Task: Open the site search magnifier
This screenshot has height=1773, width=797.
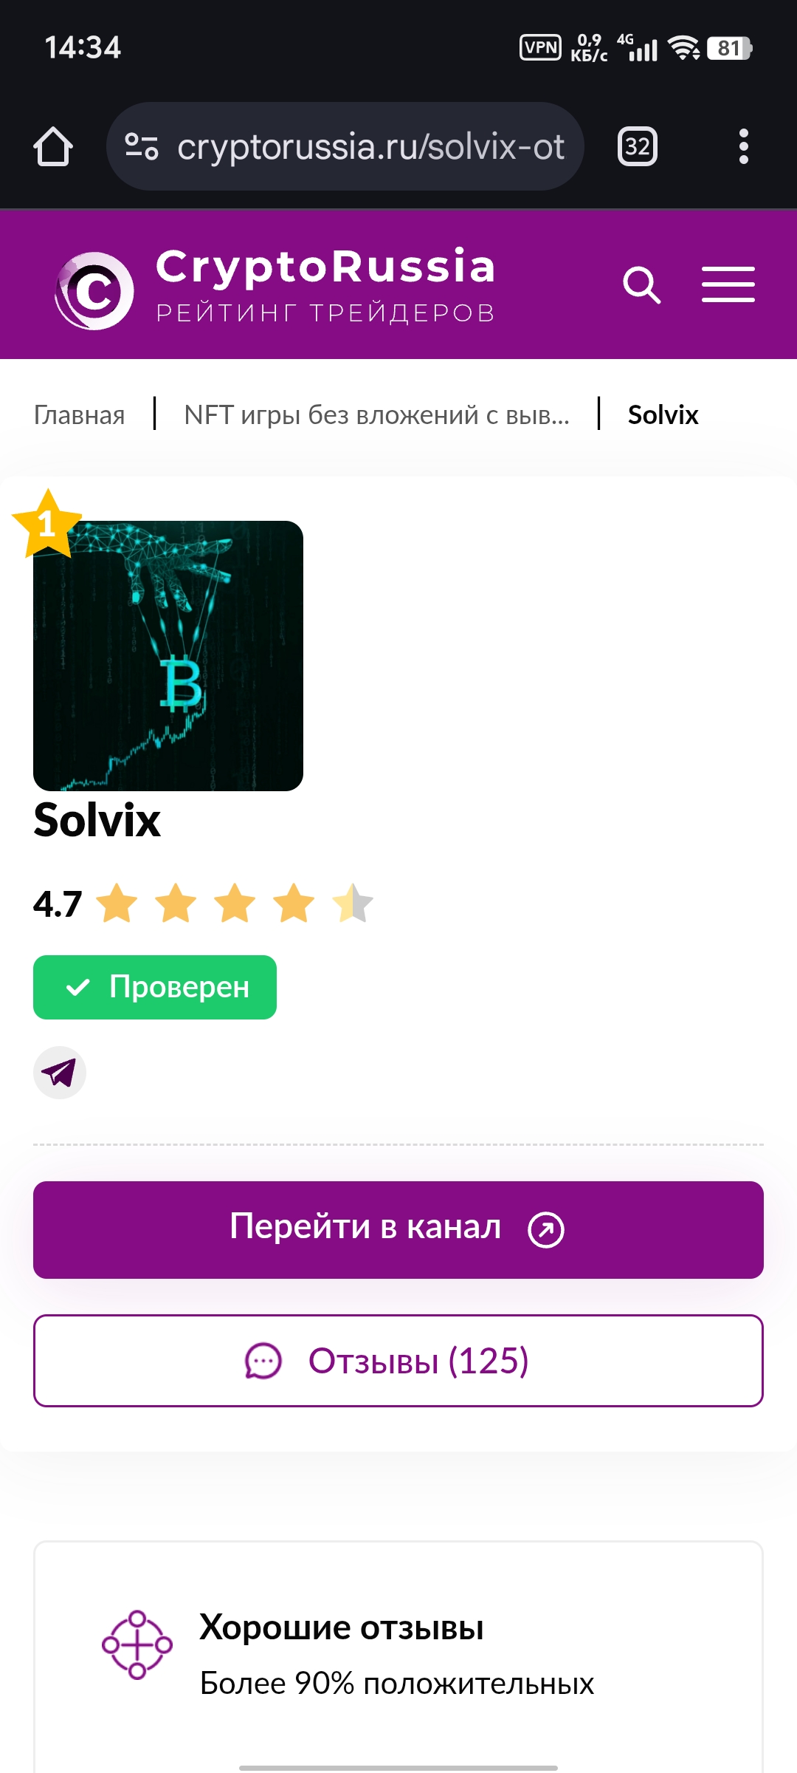Action: 641,285
